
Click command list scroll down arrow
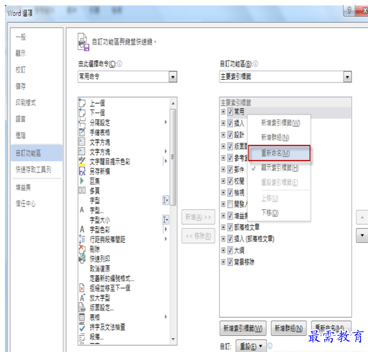pos(173,339)
